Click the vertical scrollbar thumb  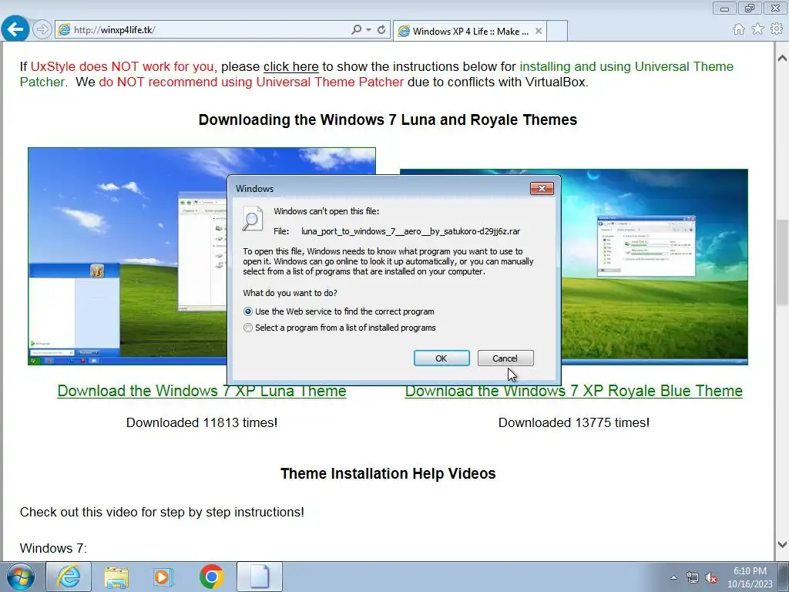[782, 262]
